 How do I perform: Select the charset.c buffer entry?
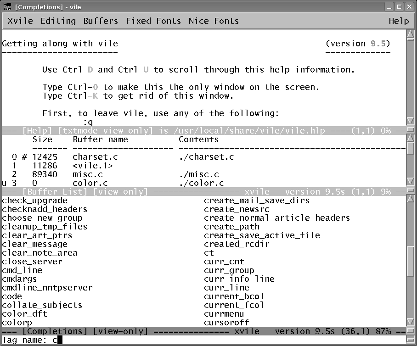(95, 157)
